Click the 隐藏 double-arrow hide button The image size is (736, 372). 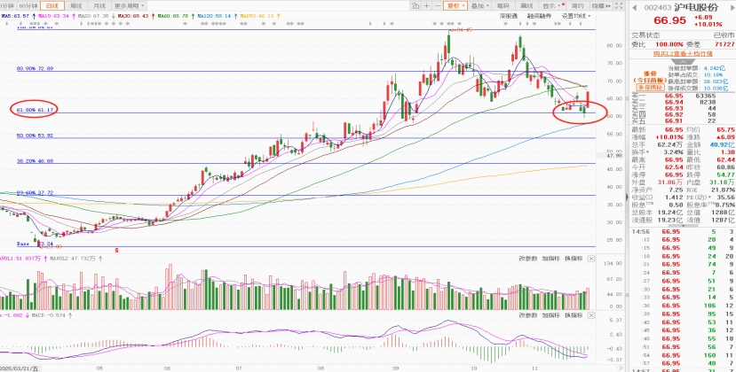pos(601,6)
